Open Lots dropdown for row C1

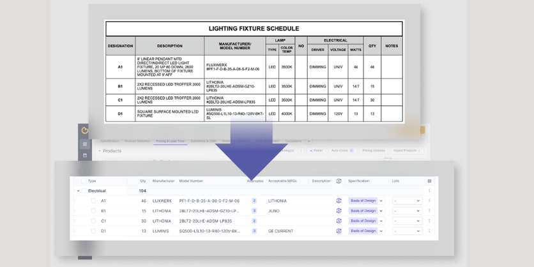[x=408, y=220]
